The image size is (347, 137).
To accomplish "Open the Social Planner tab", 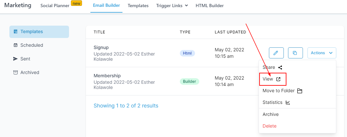I will 55,6.
